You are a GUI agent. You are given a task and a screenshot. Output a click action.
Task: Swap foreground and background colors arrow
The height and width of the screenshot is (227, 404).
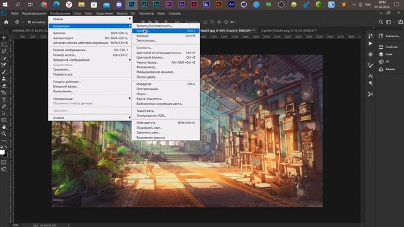pos(6,147)
